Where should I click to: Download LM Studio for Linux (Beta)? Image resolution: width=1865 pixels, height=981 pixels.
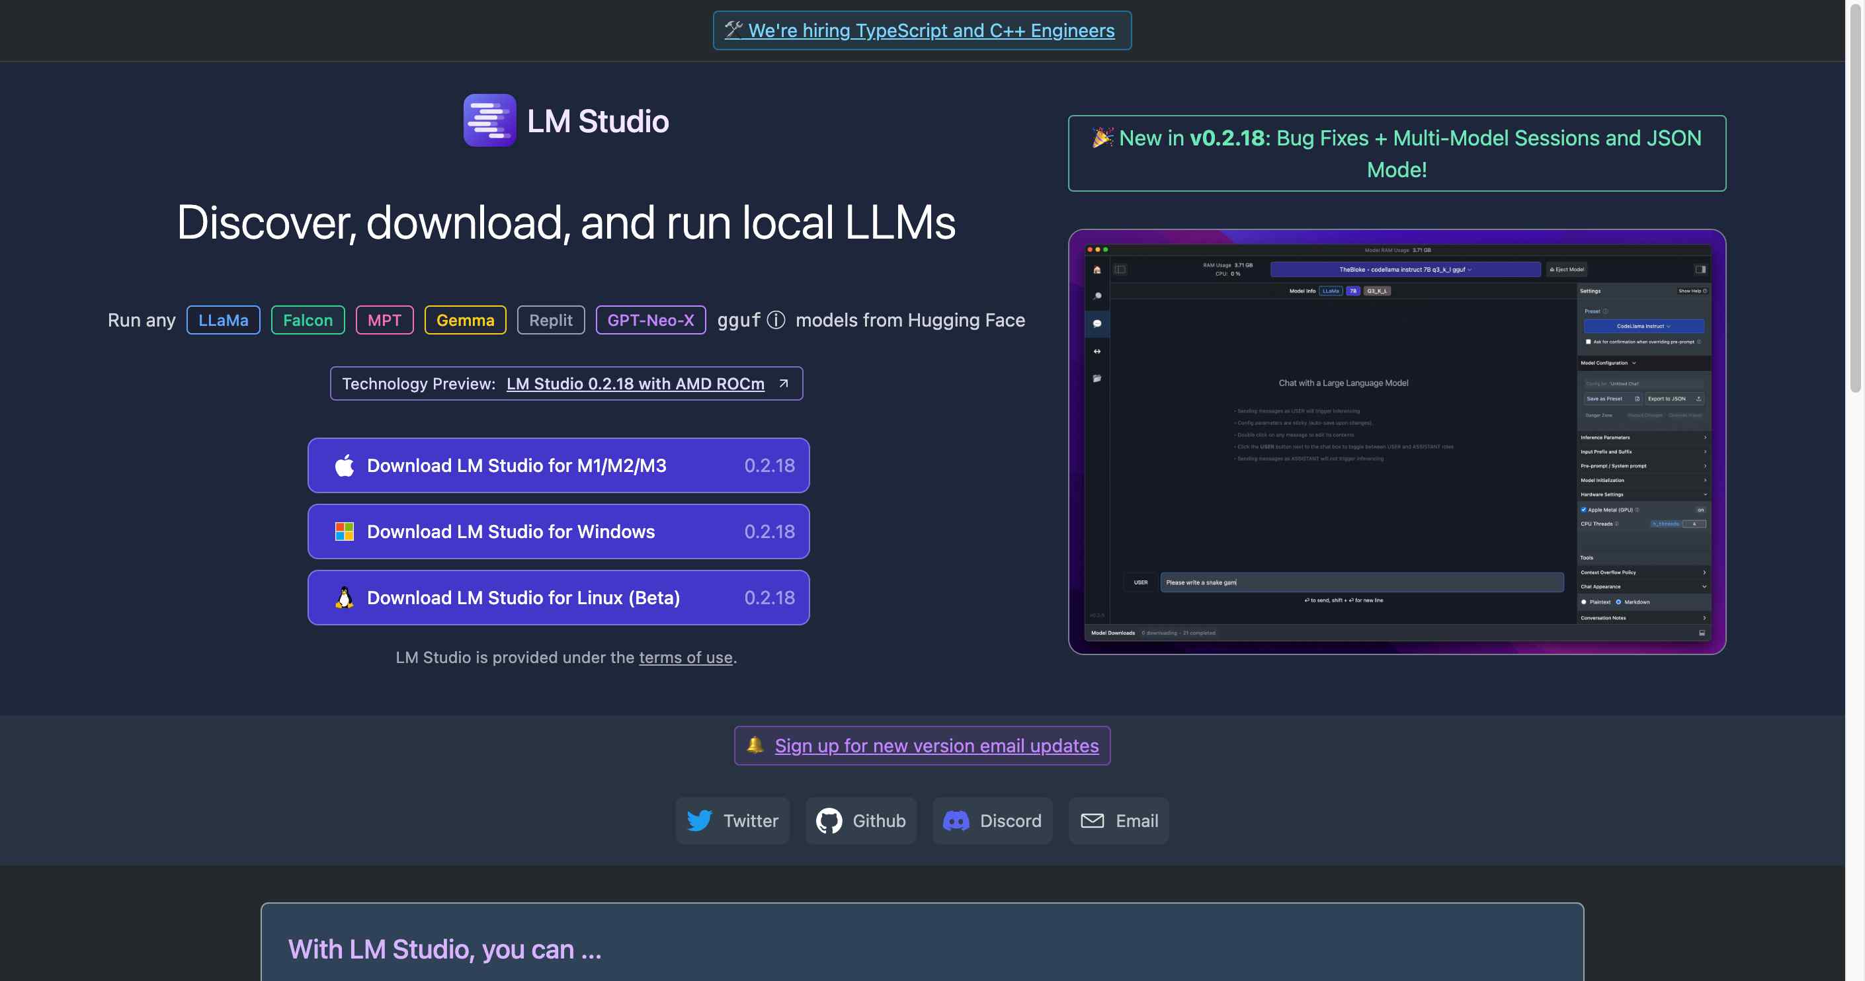point(558,597)
